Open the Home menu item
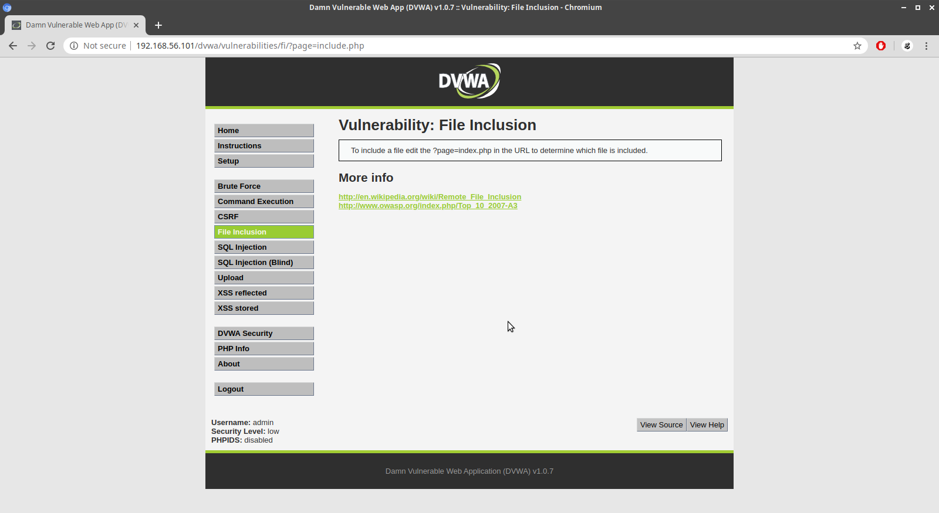Viewport: 939px width, 513px height. click(264, 131)
